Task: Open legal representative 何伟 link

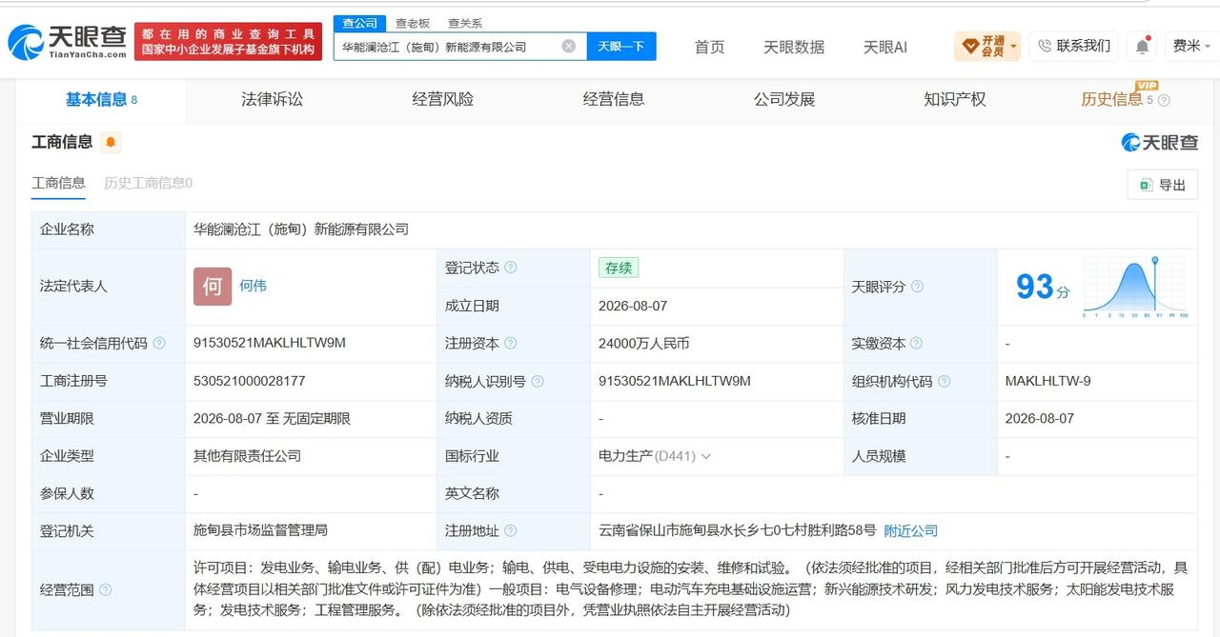Action: 253,286
